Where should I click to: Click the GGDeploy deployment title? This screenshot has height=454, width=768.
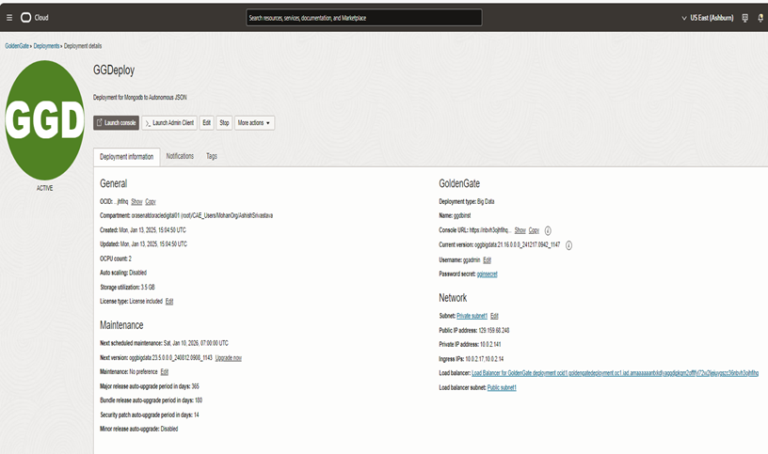(114, 70)
